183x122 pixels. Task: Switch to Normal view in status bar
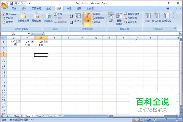(x=135, y=120)
